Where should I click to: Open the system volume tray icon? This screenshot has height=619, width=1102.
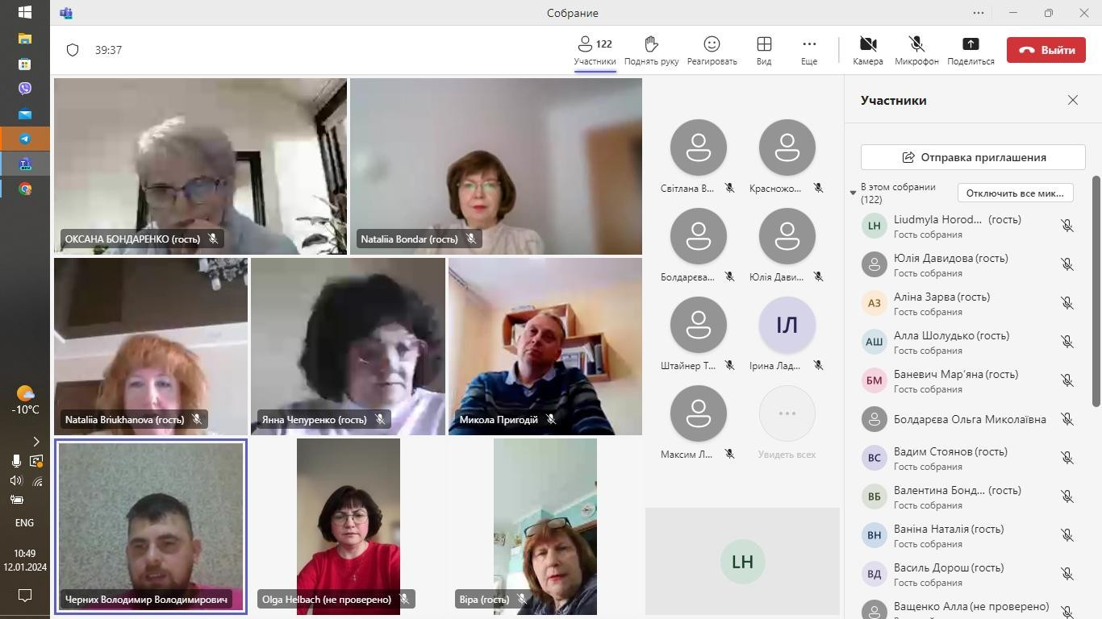coord(15,481)
